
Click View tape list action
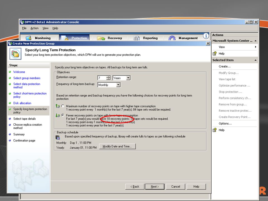[227, 79]
